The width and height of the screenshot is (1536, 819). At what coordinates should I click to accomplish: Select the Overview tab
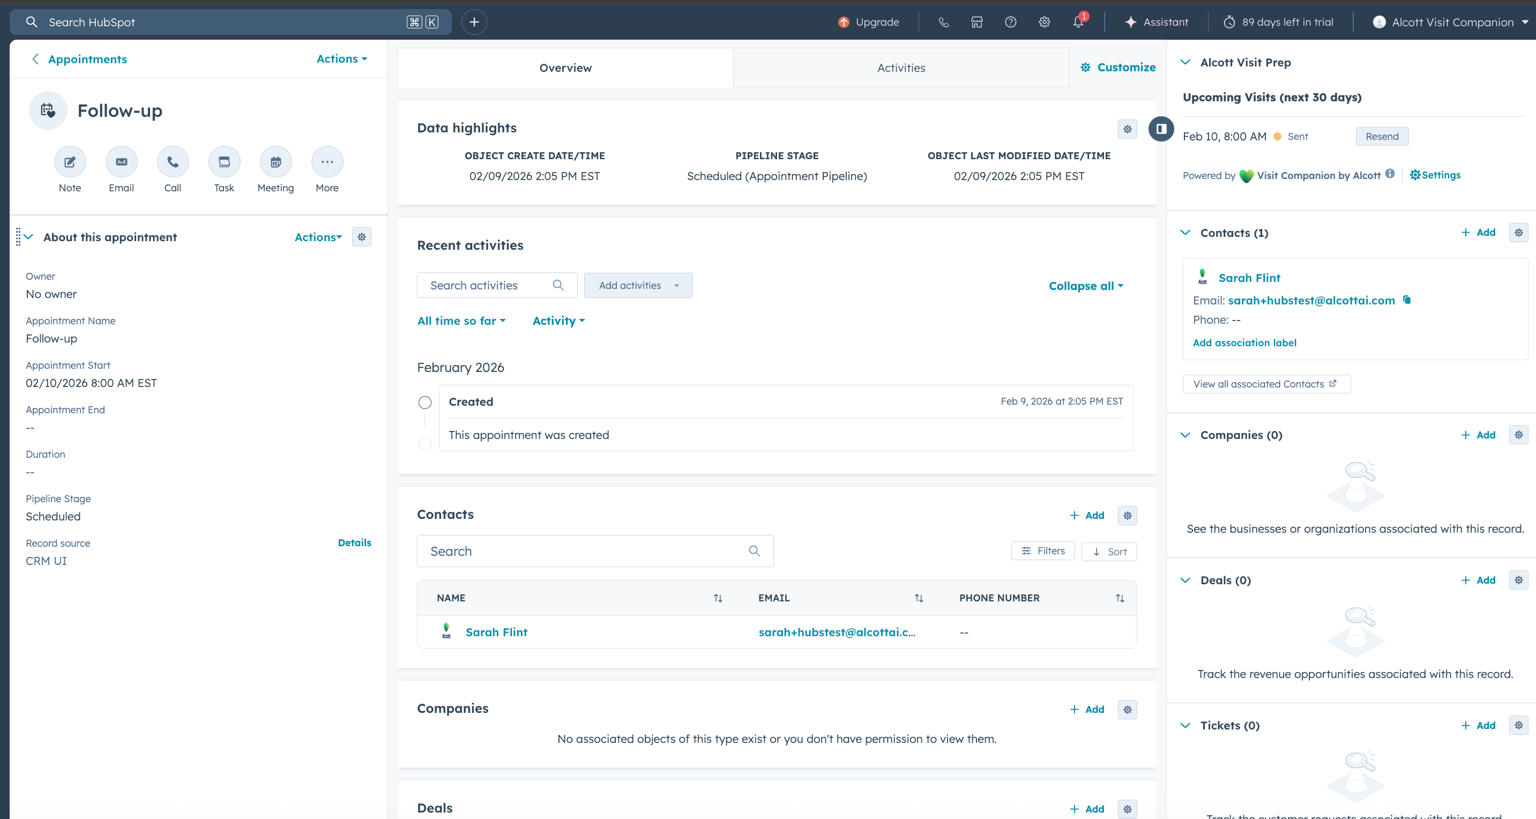(x=565, y=68)
